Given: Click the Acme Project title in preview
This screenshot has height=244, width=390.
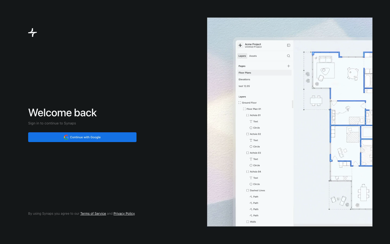Looking at the screenshot, I should 253,44.
